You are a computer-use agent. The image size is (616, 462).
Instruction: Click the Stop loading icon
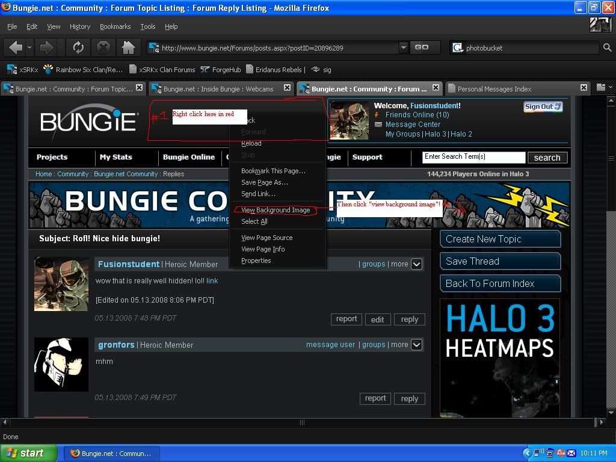[x=103, y=48]
